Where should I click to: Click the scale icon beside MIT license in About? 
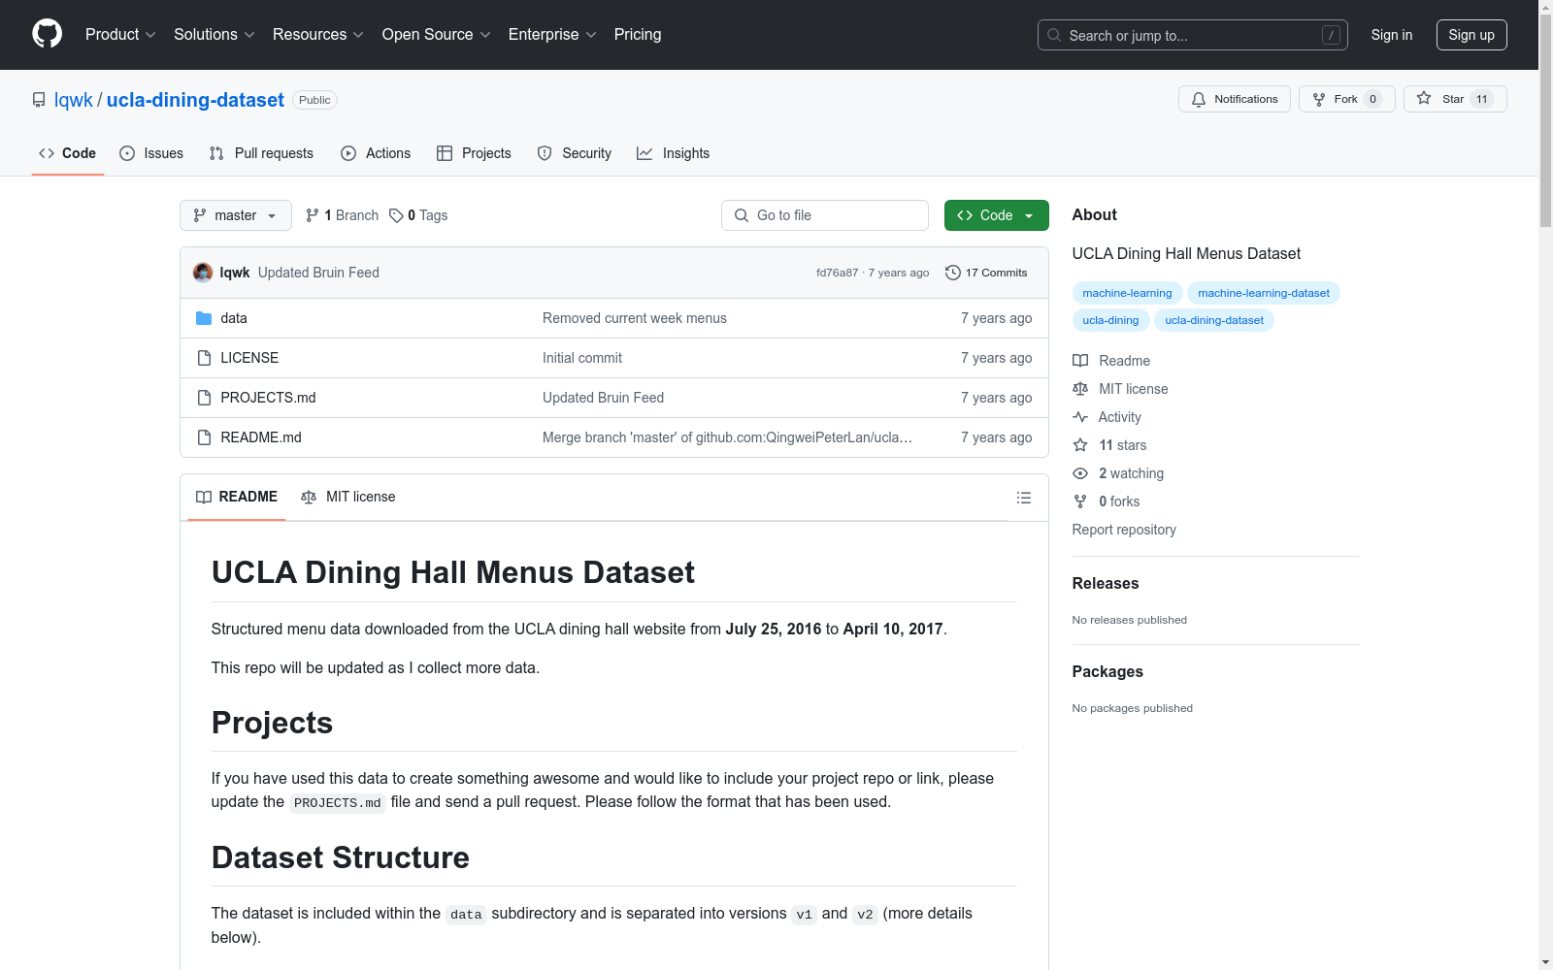pyautogui.click(x=1080, y=389)
